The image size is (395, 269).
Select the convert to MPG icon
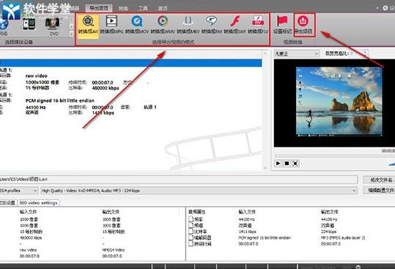point(111,21)
